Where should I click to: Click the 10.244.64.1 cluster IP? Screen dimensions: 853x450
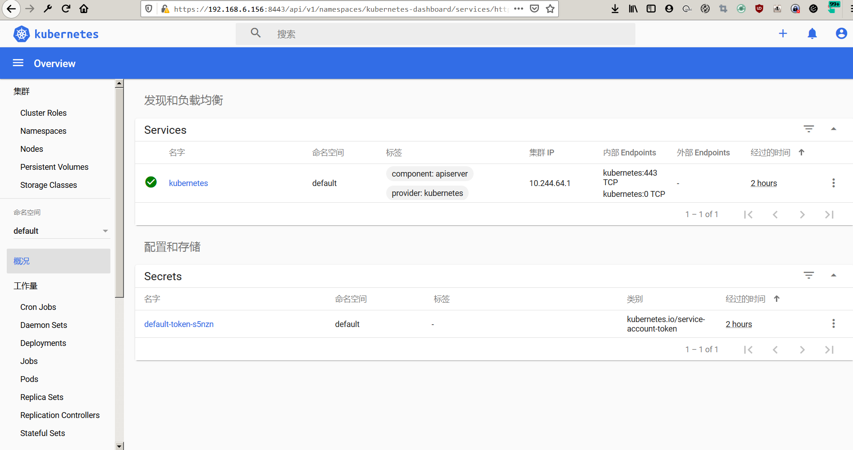pyautogui.click(x=550, y=183)
